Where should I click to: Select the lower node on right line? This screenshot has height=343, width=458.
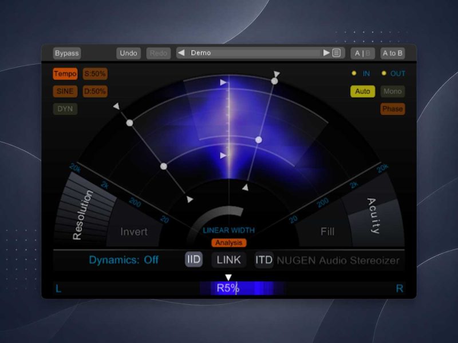pyautogui.click(x=259, y=140)
